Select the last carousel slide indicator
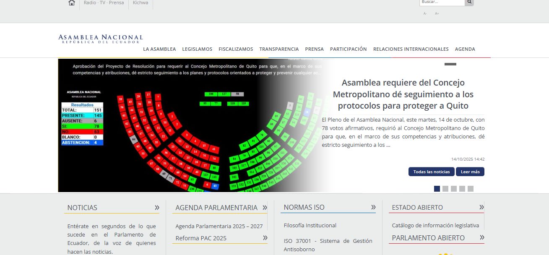Image resolution: width=549 pixels, height=255 pixels. point(471,189)
